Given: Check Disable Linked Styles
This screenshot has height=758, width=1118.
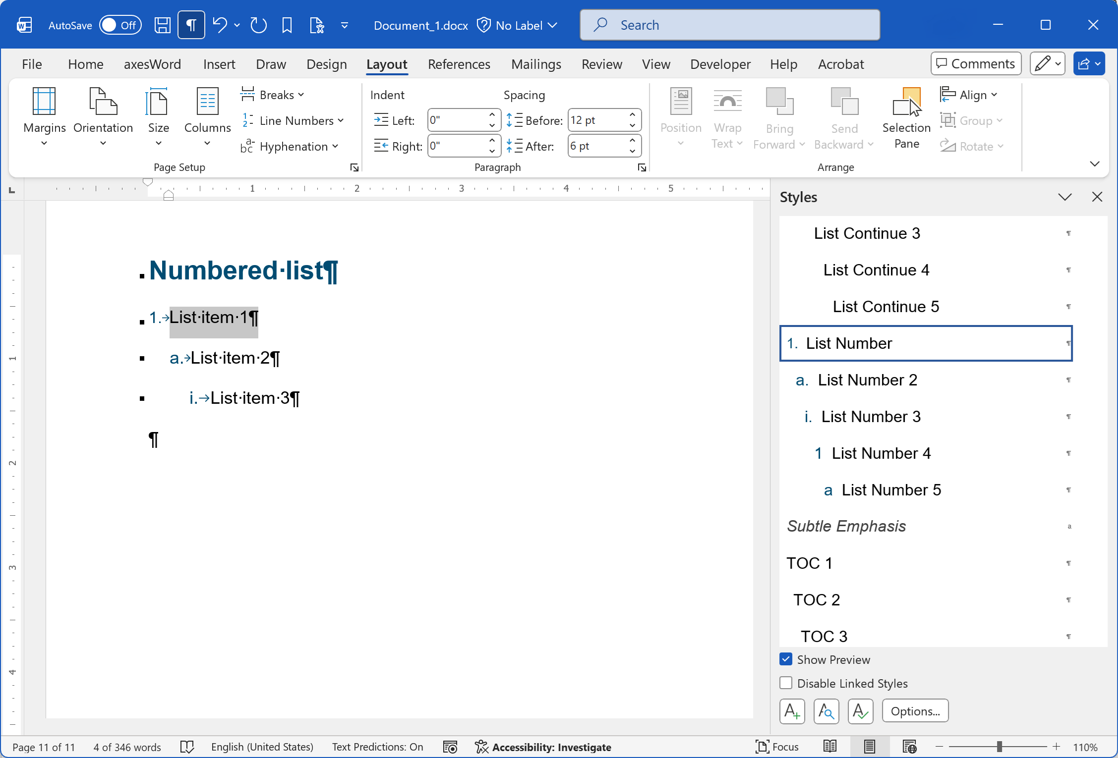Looking at the screenshot, I should point(786,683).
